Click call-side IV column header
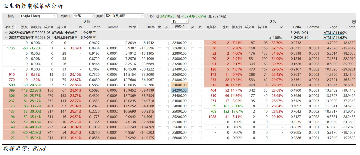Viewport: 360px width, 155px height. coord(81,27)
